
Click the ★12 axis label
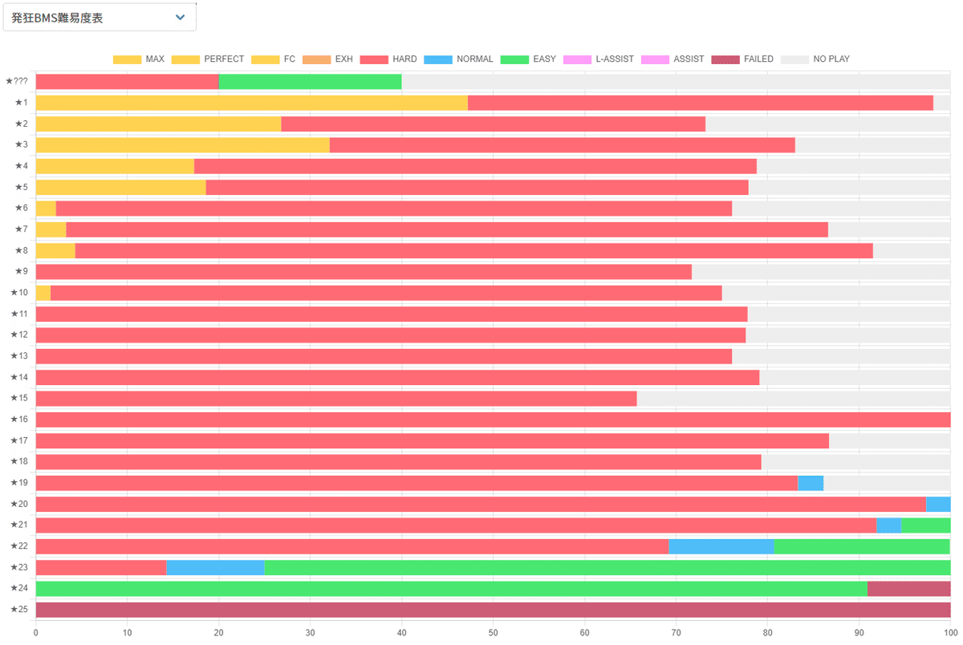click(x=18, y=335)
